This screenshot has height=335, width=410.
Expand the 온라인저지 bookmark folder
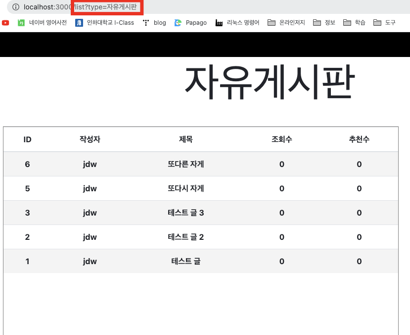[286, 23]
